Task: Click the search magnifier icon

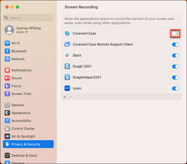Action: [6, 18]
